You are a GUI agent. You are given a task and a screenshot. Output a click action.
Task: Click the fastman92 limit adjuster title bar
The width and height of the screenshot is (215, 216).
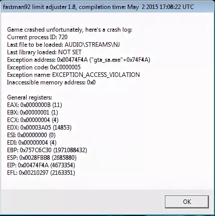click(x=107, y=7)
